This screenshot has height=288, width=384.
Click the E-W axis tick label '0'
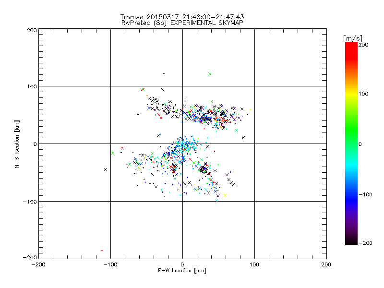(182, 264)
